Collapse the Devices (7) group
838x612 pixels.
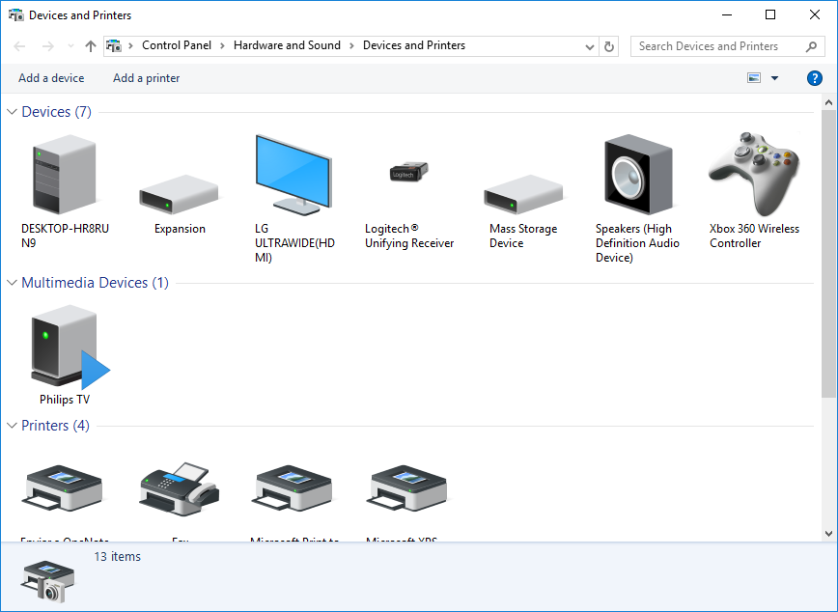(12, 112)
